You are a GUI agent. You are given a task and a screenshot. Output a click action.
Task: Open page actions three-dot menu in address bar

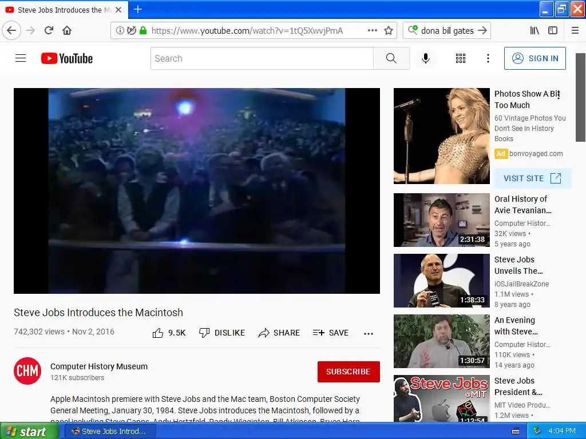[372, 30]
